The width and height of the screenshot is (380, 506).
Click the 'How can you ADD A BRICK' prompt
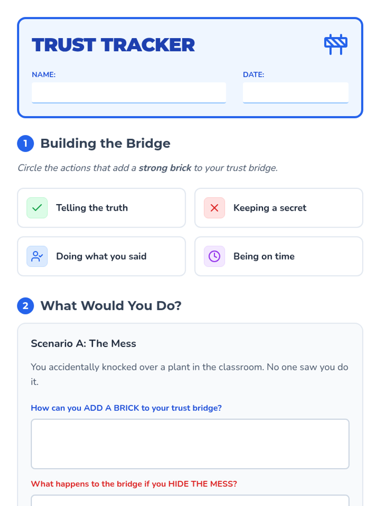[126, 408]
